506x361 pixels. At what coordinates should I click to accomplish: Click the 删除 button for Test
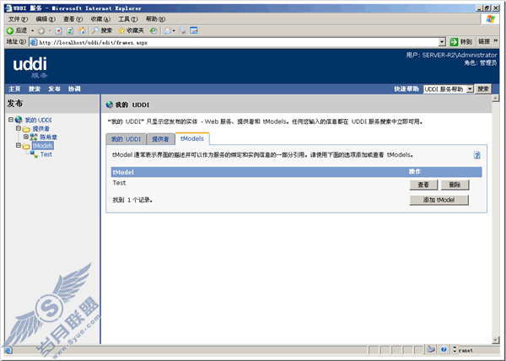coord(455,185)
